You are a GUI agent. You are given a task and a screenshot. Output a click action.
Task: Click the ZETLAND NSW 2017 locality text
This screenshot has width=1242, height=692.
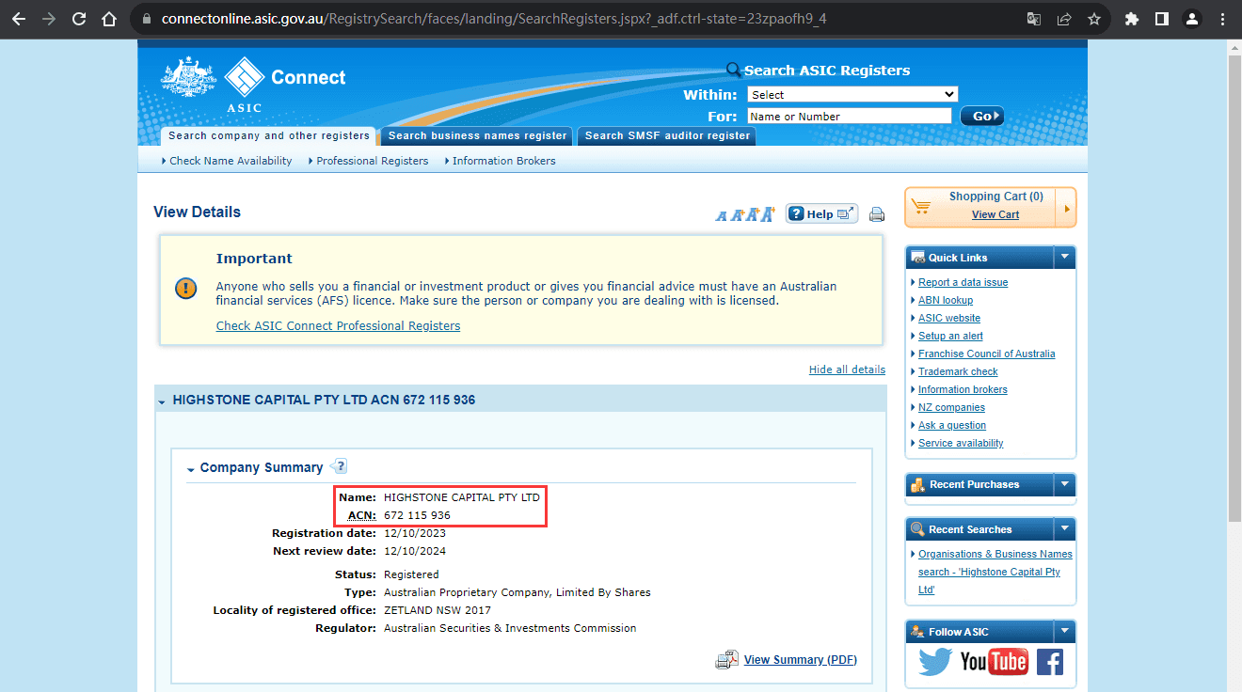click(438, 610)
